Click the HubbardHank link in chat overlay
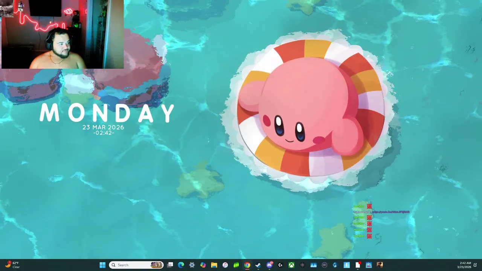The width and height of the screenshot is (482, 271). [390, 212]
